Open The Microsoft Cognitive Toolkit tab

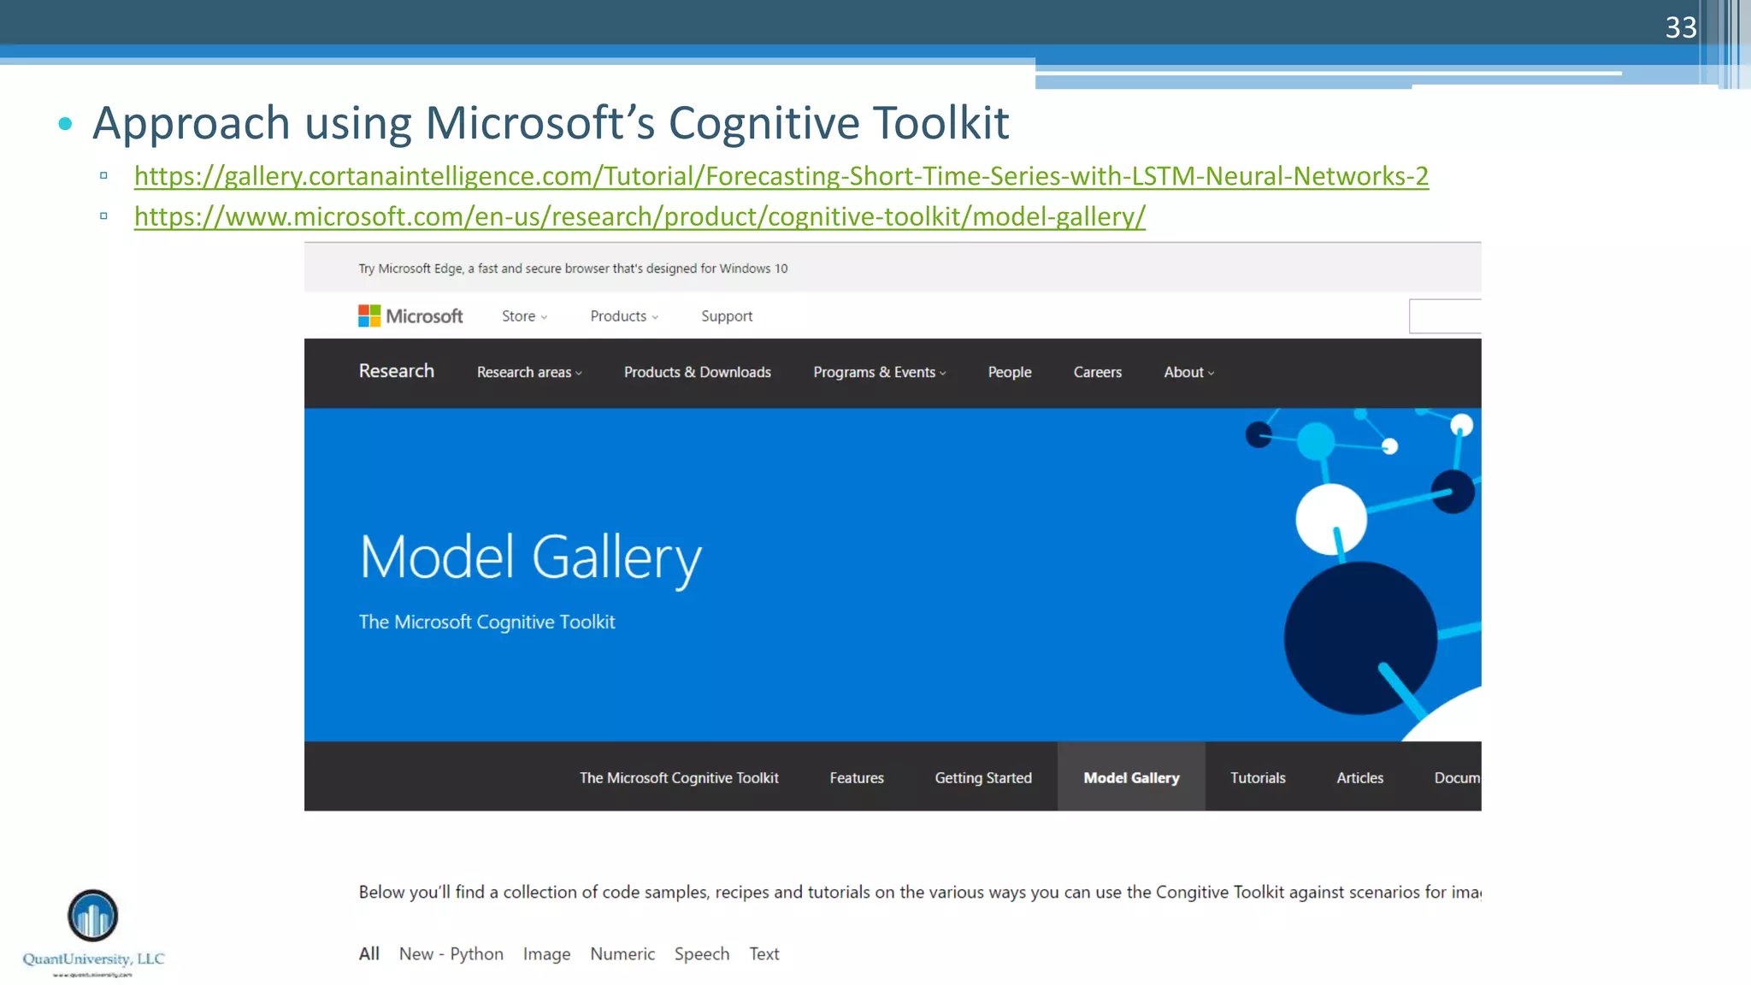(x=679, y=777)
